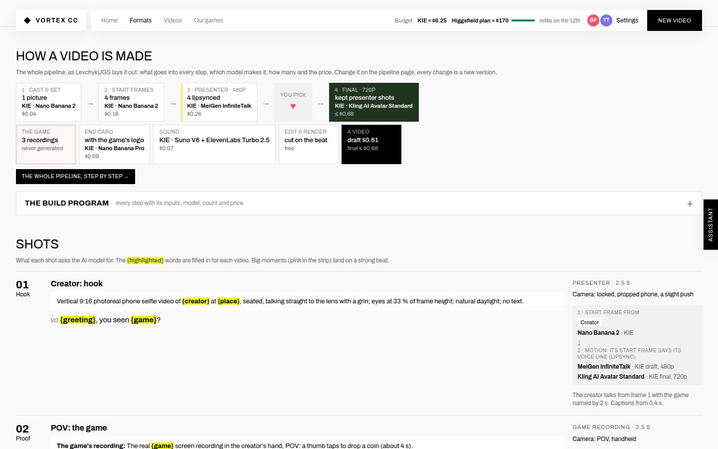Click the {game} placeholder in the VO line
718x449 pixels.
tap(144, 320)
